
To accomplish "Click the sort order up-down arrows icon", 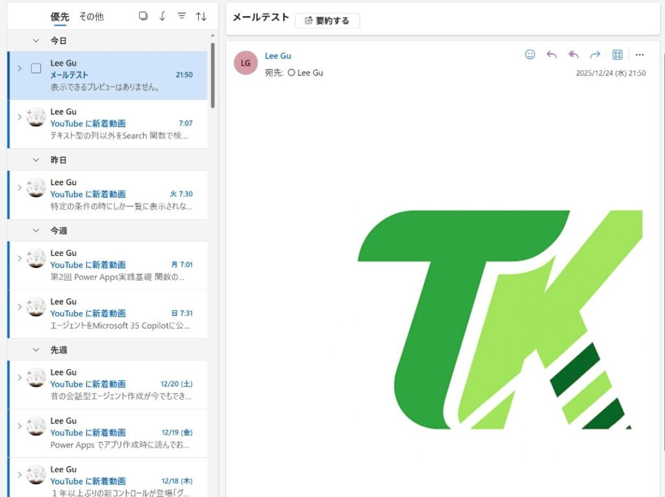I will (201, 16).
